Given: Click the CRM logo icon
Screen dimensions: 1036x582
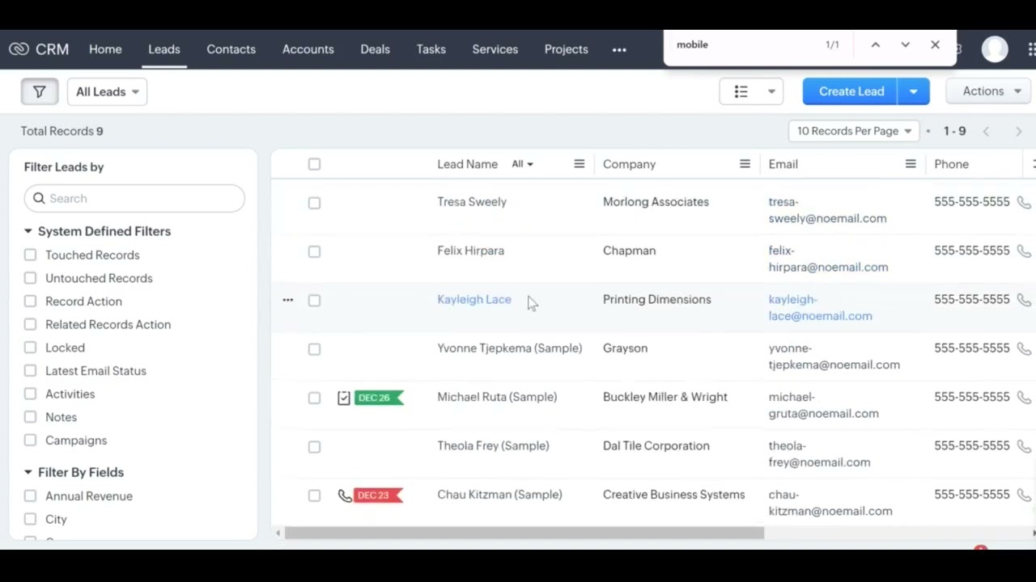Looking at the screenshot, I should point(19,49).
